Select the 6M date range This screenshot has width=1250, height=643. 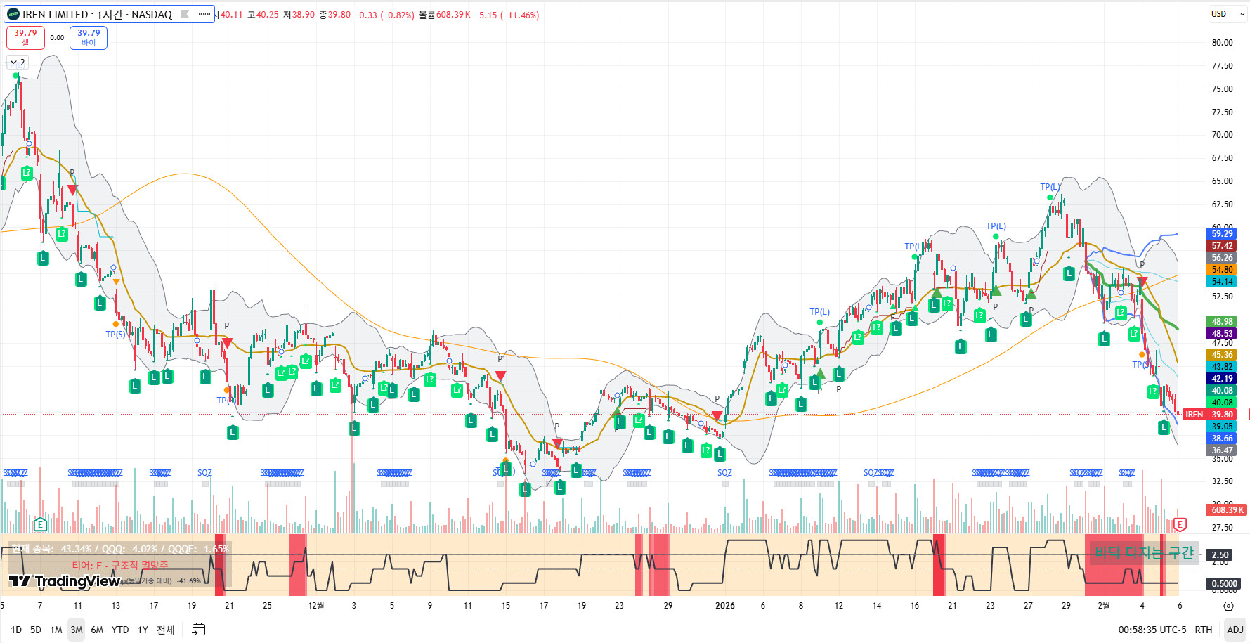[x=97, y=630]
